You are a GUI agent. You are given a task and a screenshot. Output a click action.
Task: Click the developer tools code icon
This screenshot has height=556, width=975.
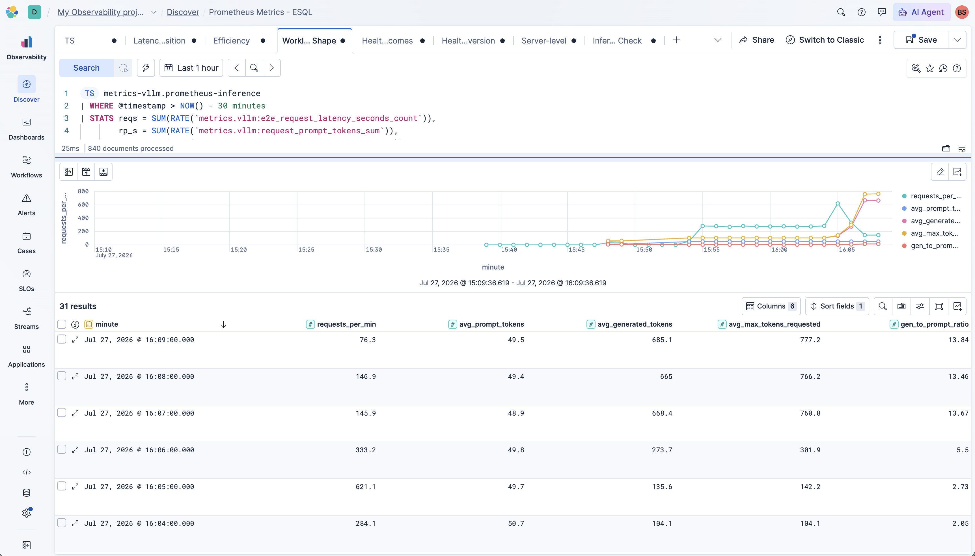pos(26,472)
